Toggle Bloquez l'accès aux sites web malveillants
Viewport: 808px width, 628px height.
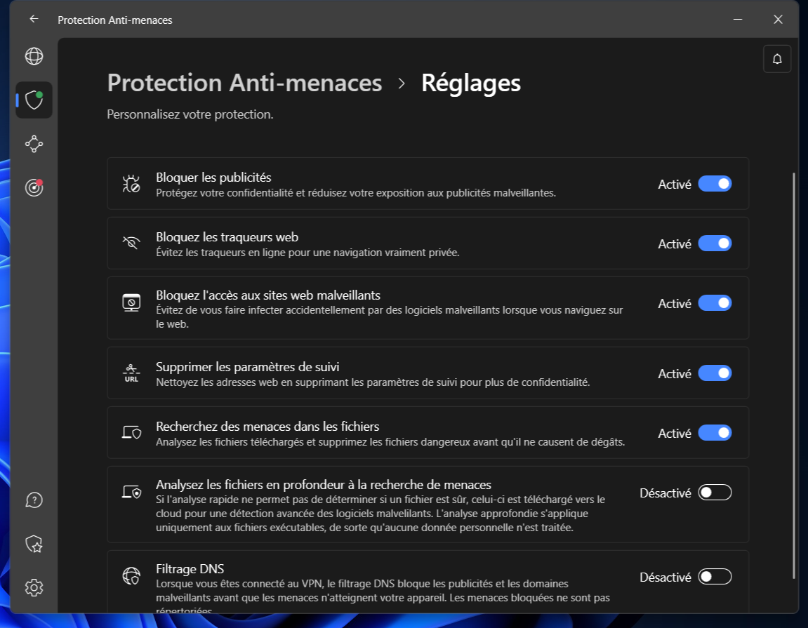point(715,303)
